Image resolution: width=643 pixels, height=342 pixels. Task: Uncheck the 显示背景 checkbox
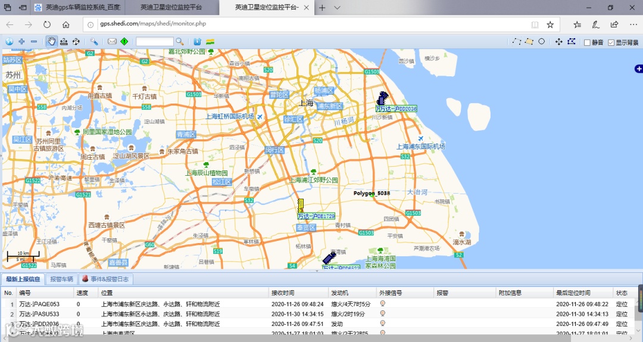(x=611, y=43)
